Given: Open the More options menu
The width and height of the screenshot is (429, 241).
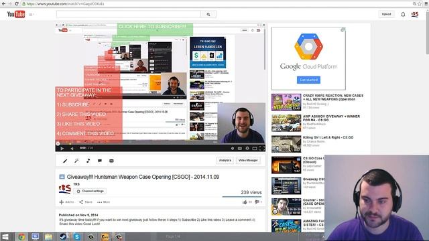Looking at the screenshot, I should pyautogui.click(x=103, y=202).
